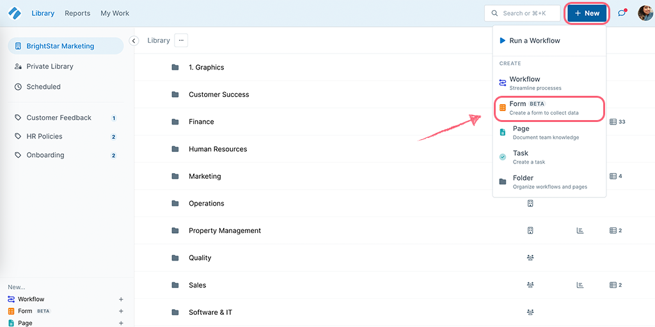Choose Form BETA in the Create menu
Screen dimensions: 655x327
click(549, 108)
